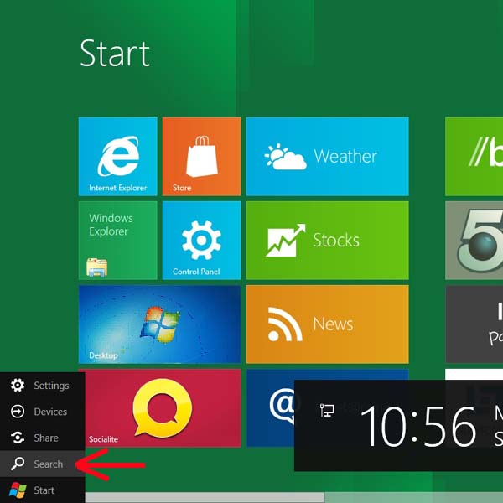Open the Weather tile
This screenshot has width=503, height=503.
click(327, 156)
